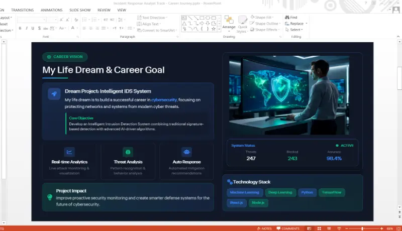Open Align Text dropdown
402x231 pixels.
(149, 24)
